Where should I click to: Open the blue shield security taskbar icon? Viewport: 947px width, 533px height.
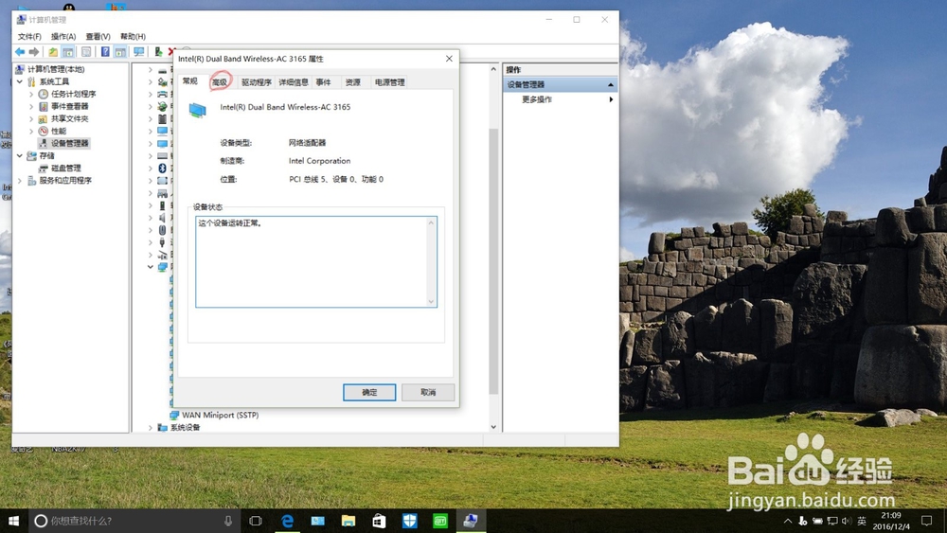coord(409,521)
